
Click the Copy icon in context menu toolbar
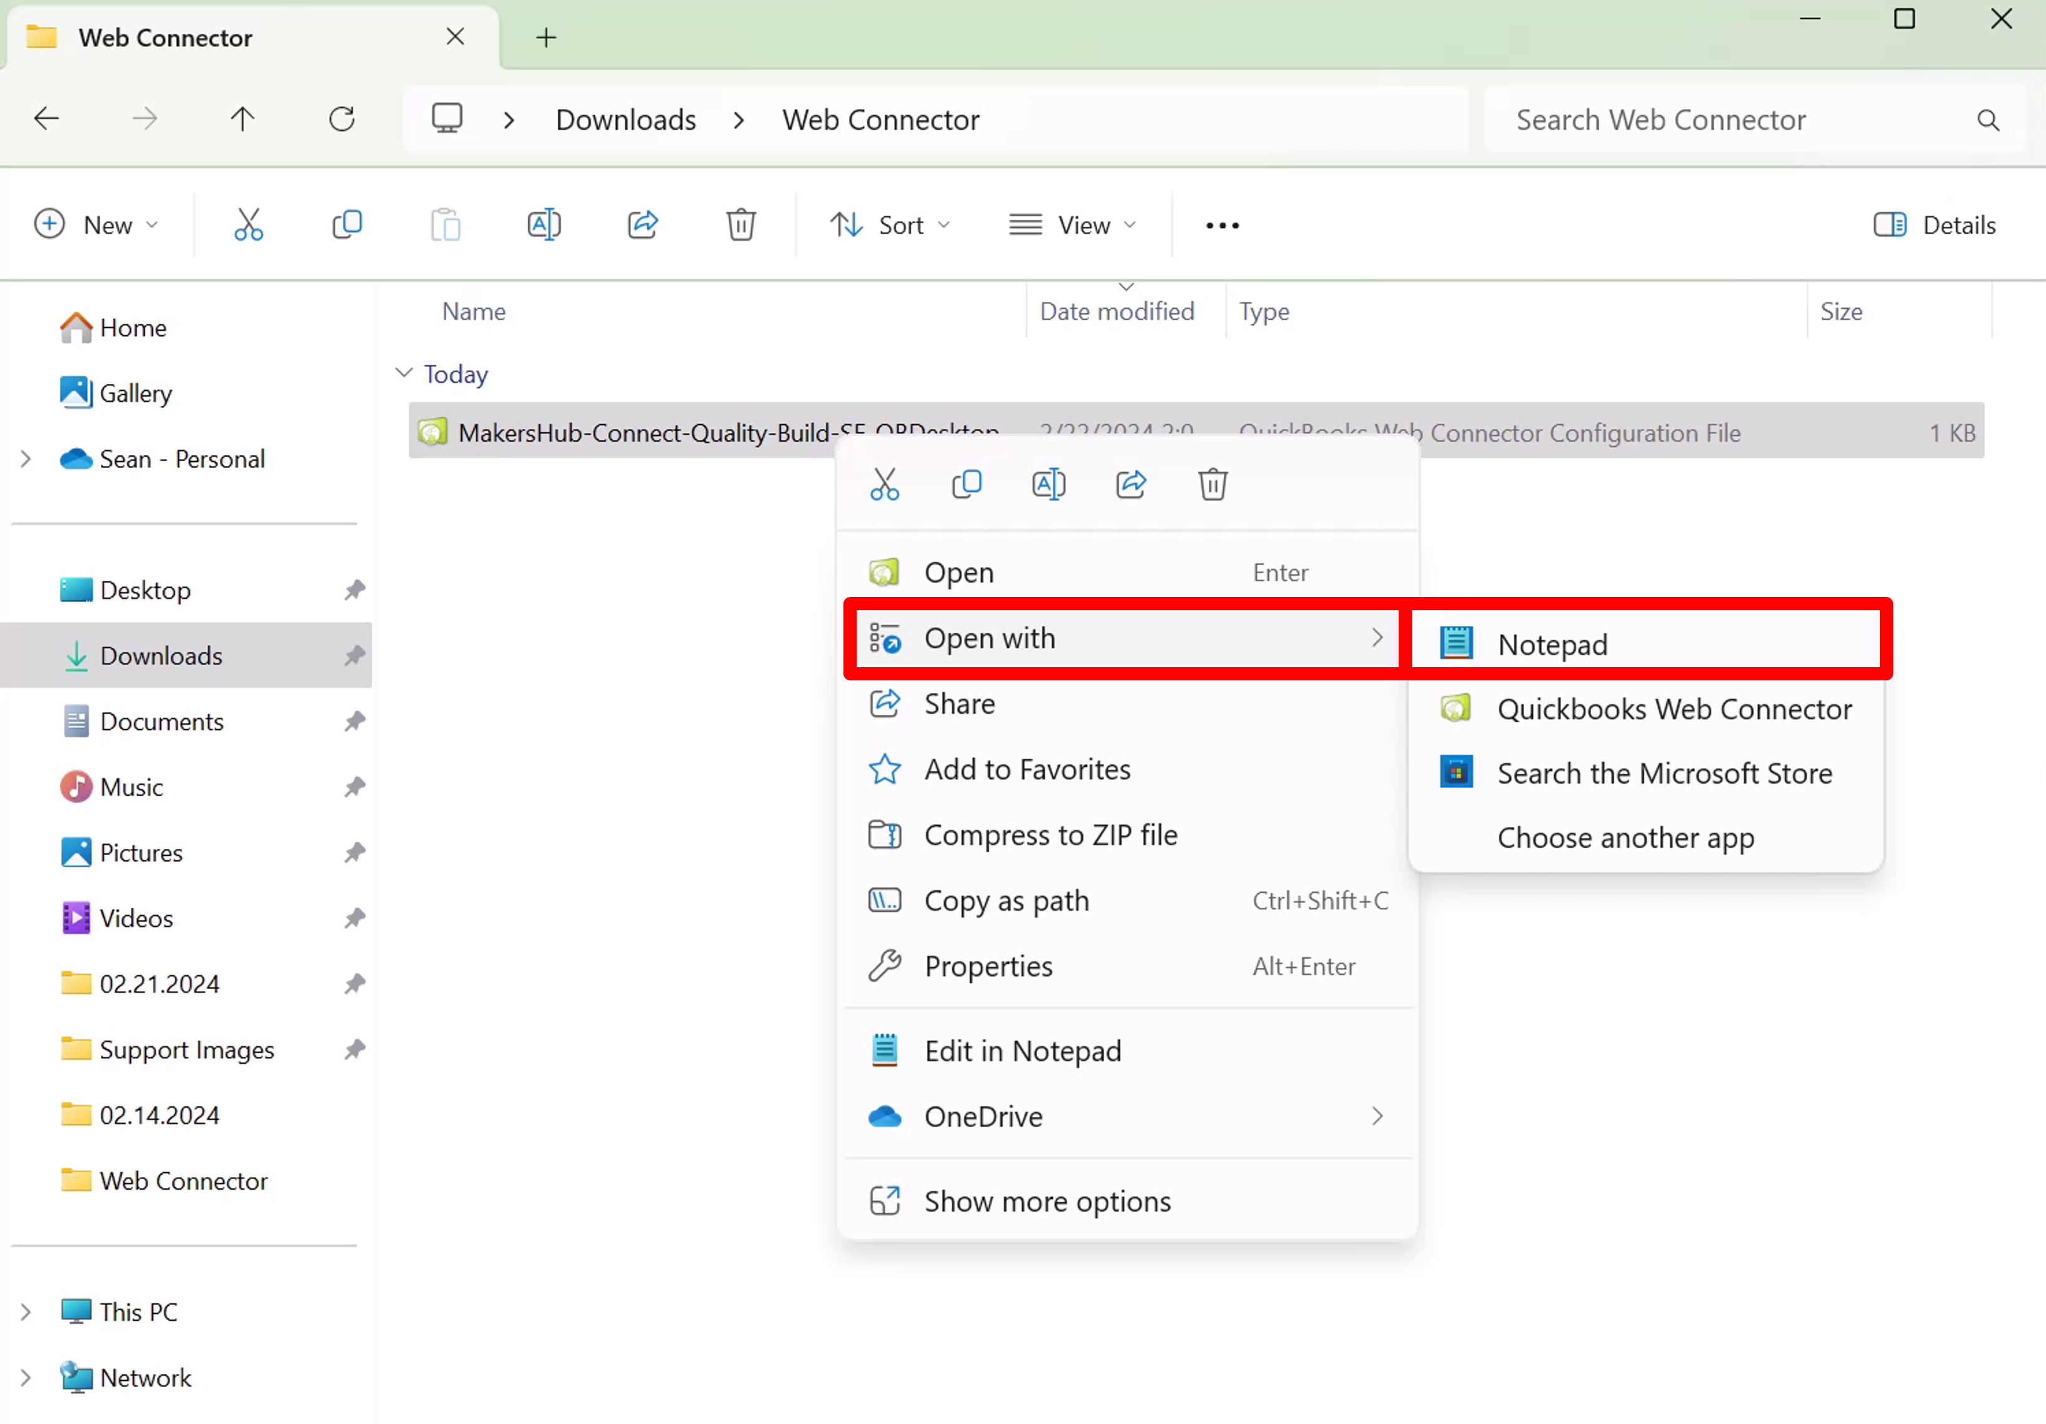tap(967, 485)
